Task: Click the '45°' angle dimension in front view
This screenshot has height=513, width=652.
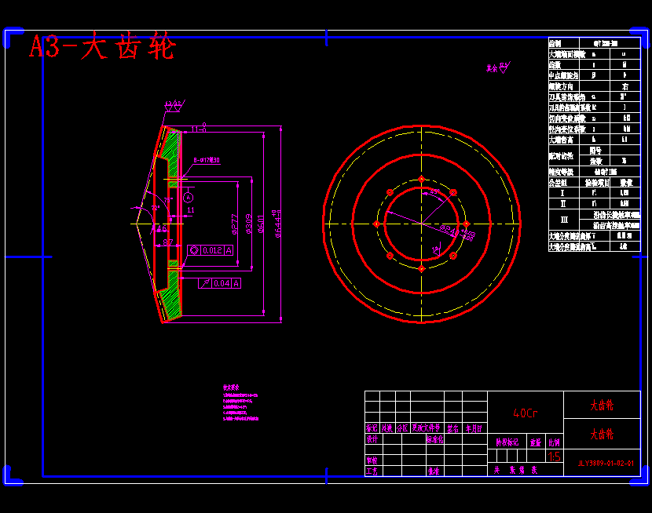Action: [x=435, y=191]
